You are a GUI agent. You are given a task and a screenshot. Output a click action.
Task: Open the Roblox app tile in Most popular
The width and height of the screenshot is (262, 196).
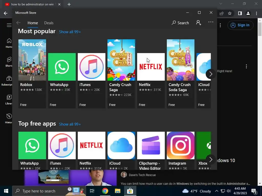[x=32, y=74]
